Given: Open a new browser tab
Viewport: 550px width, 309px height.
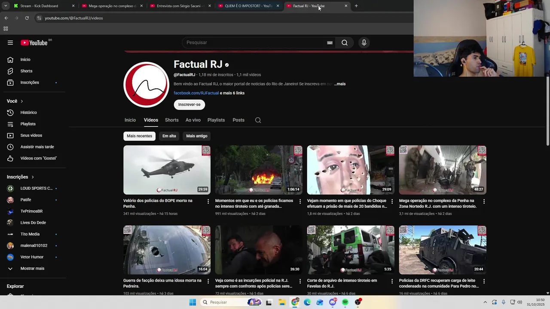Looking at the screenshot, I should tap(356, 6).
